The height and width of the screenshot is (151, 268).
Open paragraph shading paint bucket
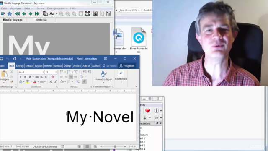click(x=62, y=82)
